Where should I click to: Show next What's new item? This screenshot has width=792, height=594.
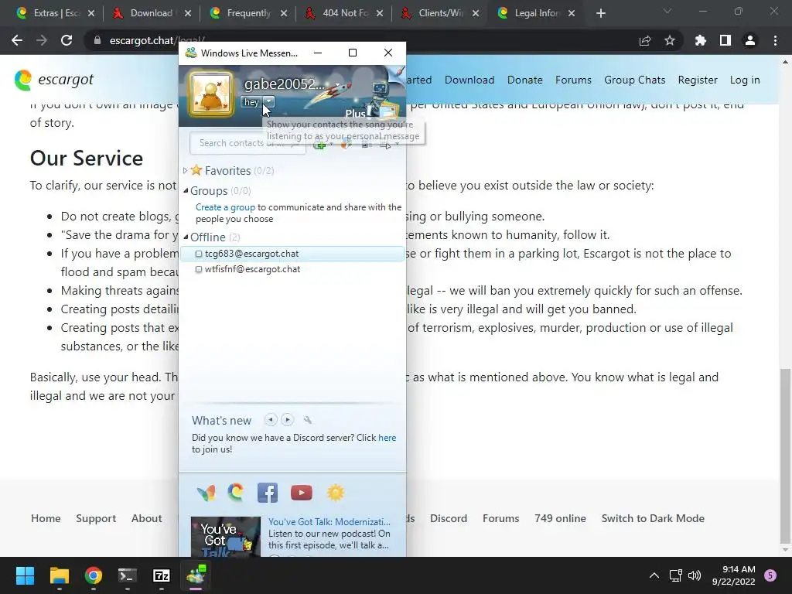[x=288, y=420]
